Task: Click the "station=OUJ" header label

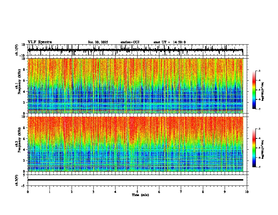Action: pyautogui.click(x=130, y=42)
